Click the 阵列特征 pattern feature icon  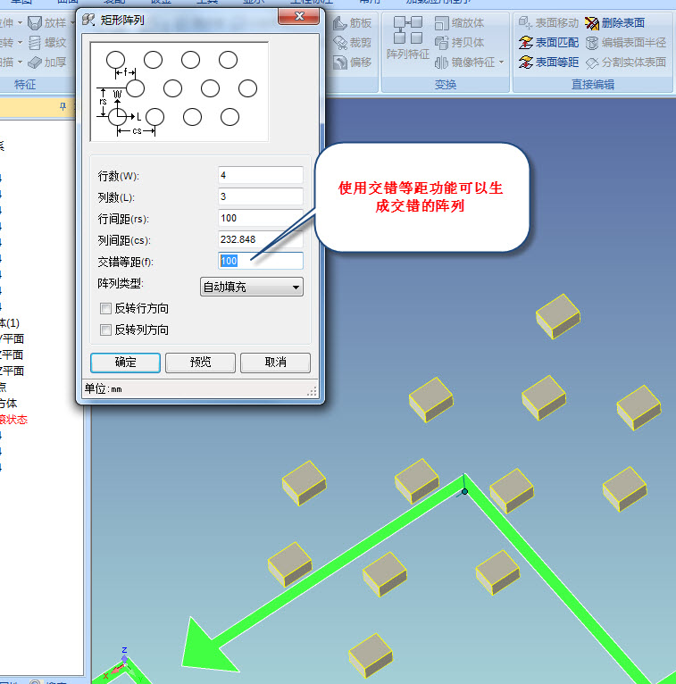click(407, 40)
